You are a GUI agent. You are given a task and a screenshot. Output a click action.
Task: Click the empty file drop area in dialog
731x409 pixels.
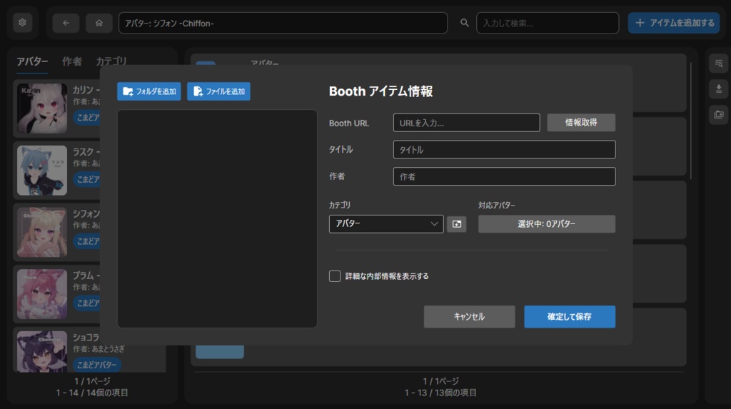pyautogui.click(x=217, y=218)
